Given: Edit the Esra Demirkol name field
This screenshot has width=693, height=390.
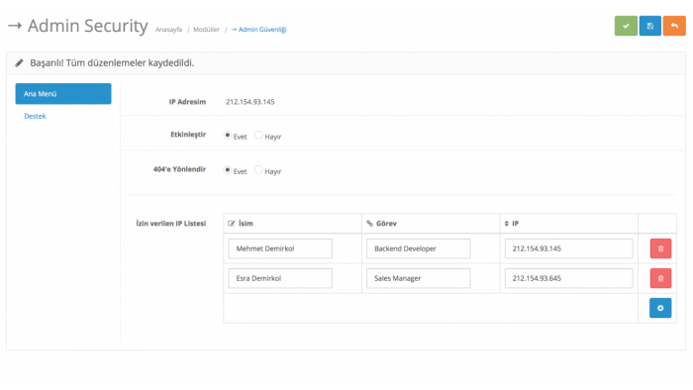Looking at the screenshot, I should pos(280,278).
